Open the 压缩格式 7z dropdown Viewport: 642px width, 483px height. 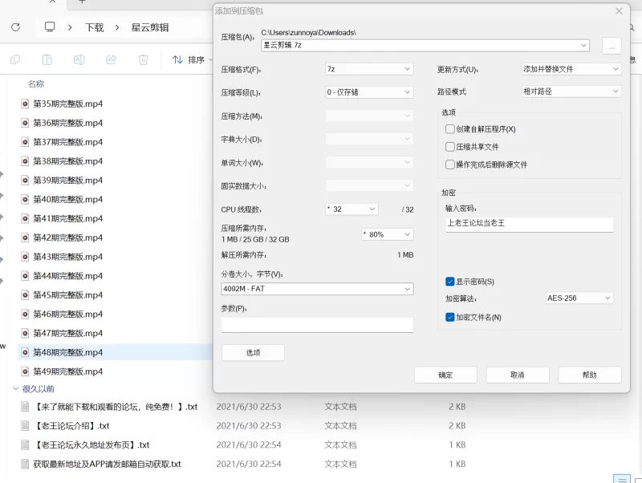[x=369, y=69]
